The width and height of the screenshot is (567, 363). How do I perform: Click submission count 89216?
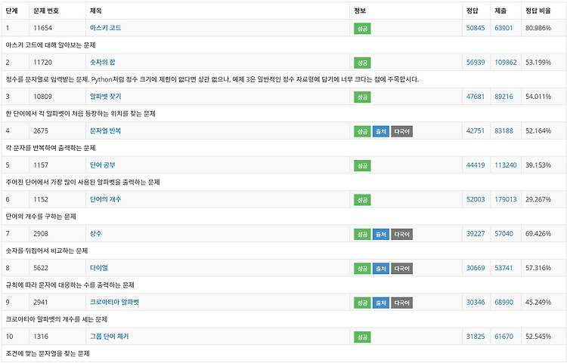(x=503, y=97)
